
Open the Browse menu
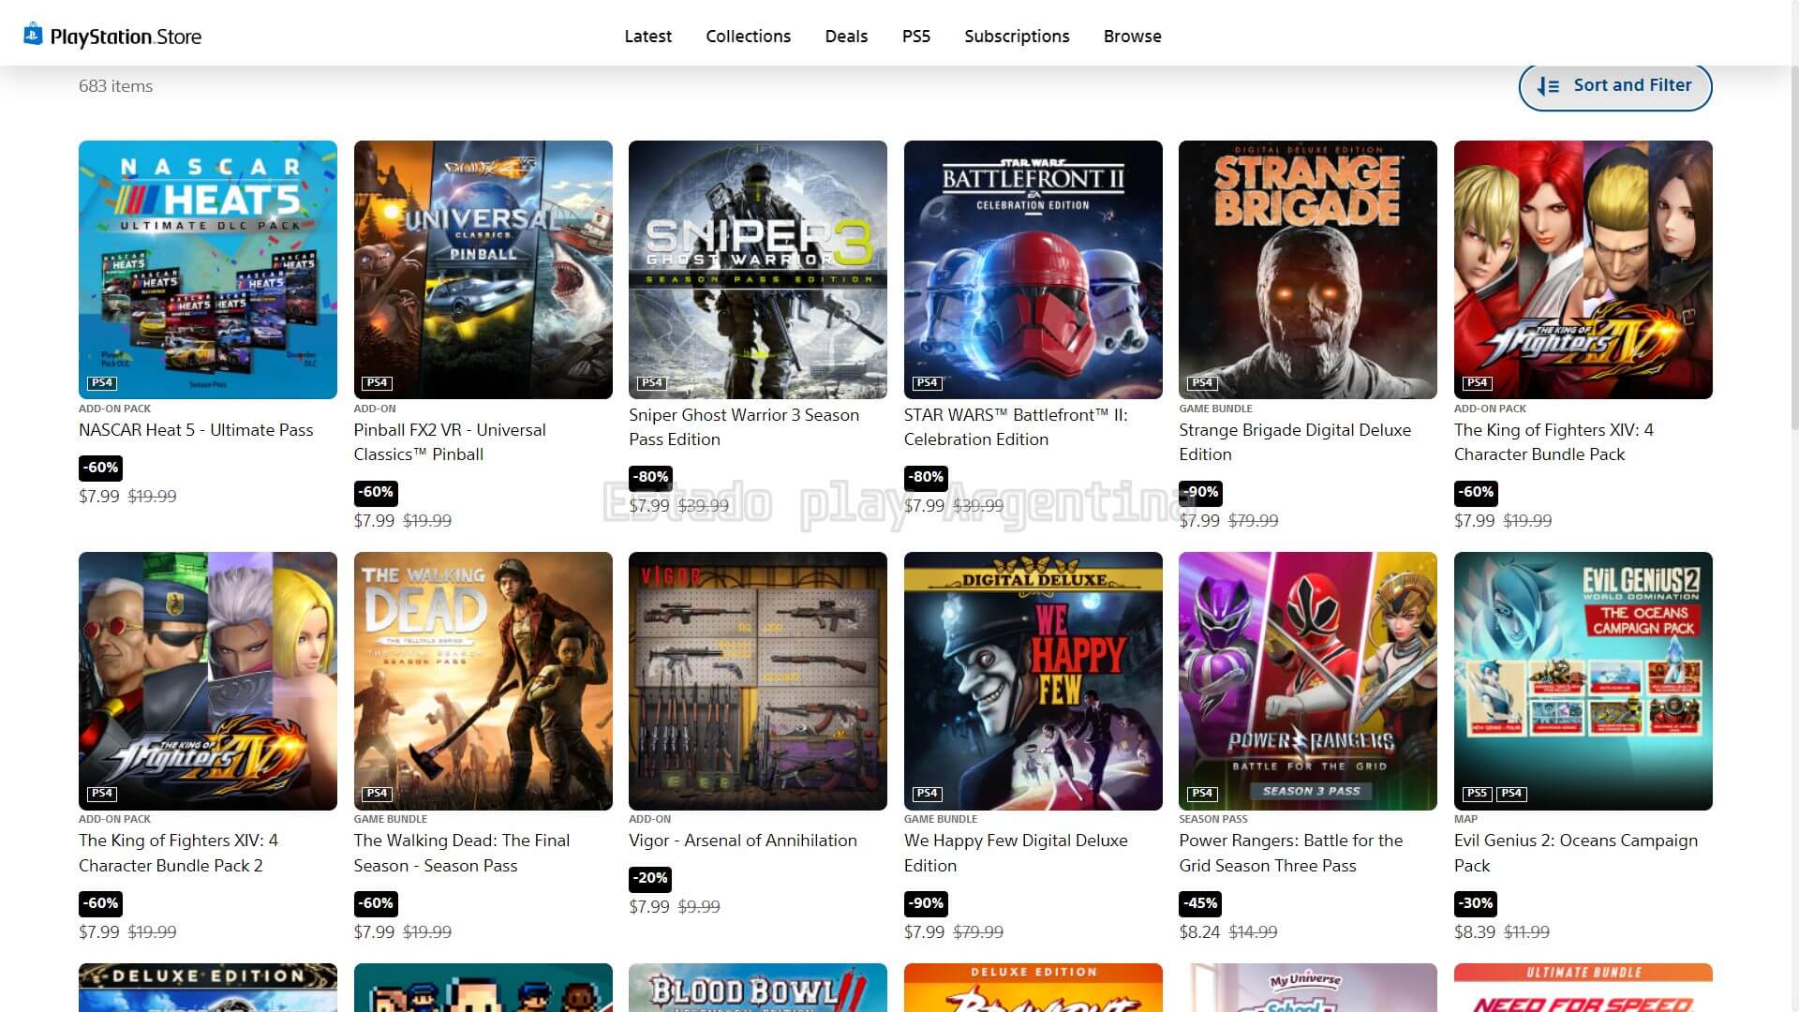coord(1132,36)
